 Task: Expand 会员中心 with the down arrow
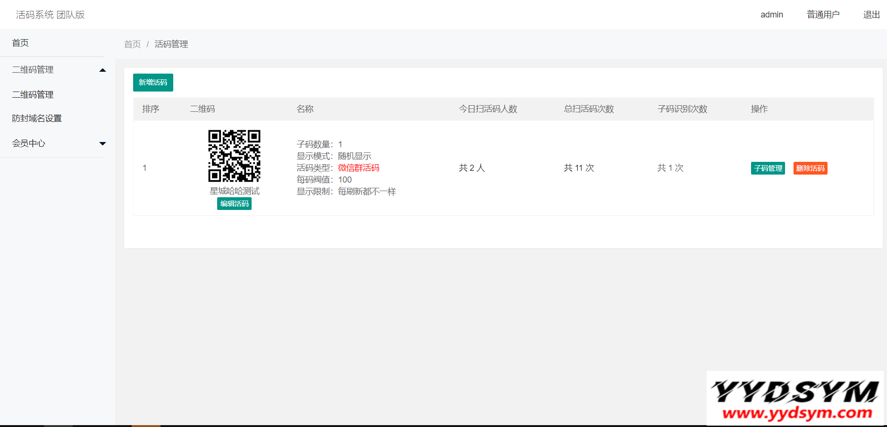tap(102, 143)
